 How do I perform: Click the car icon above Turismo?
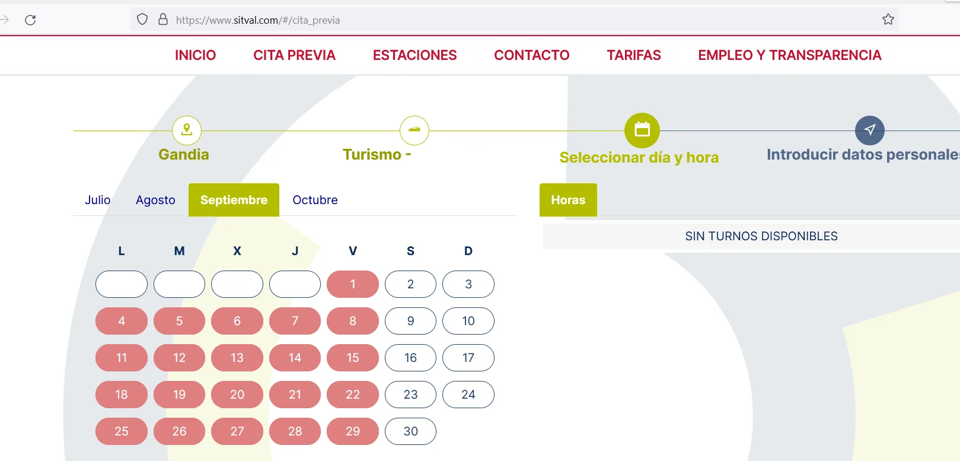(x=414, y=130)
